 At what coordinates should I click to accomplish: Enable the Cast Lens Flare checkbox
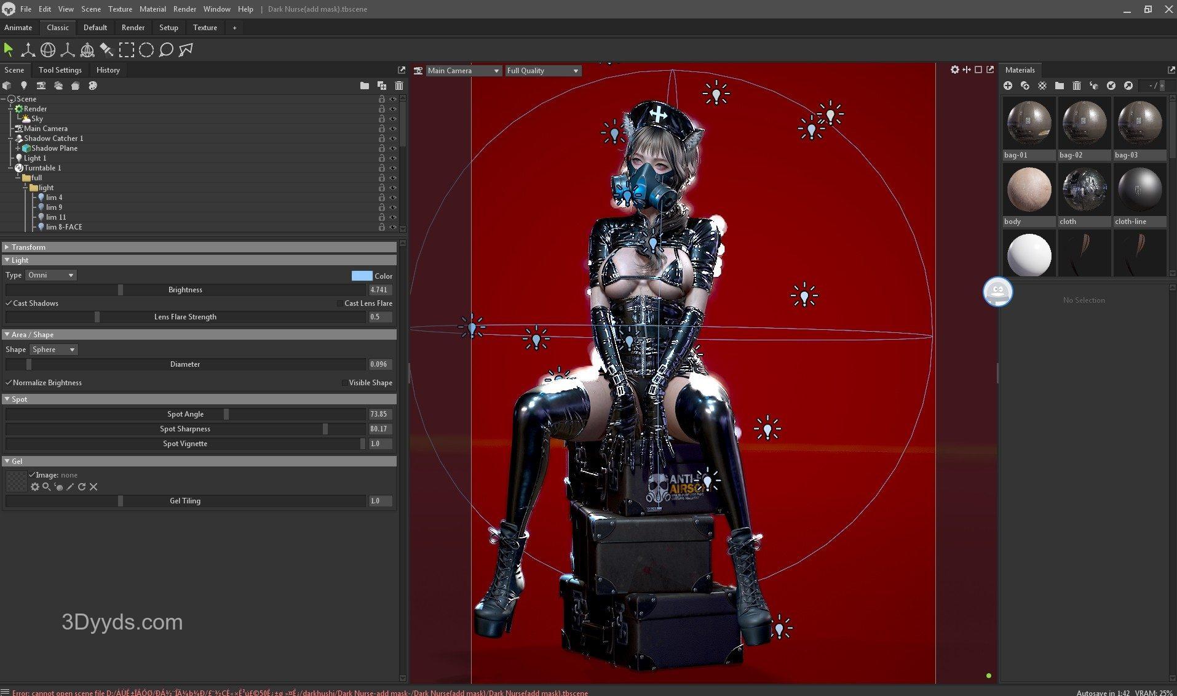click(x=339, y=303)
